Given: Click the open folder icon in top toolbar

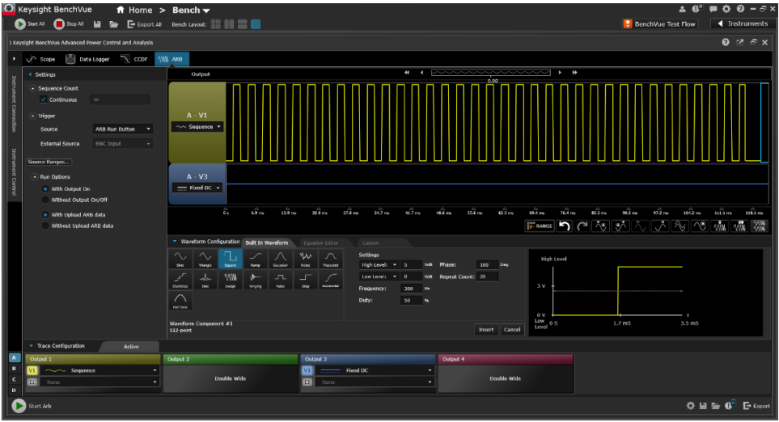Looking at the screenshot, I should tap(114, 23).
